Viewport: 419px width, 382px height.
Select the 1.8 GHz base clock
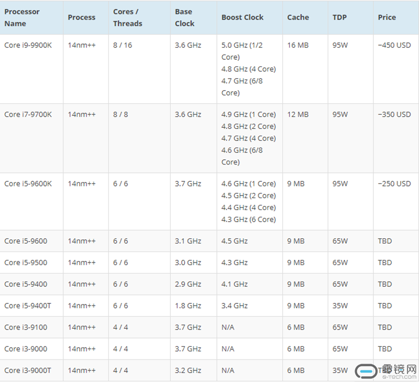click(x=188, y=306)
